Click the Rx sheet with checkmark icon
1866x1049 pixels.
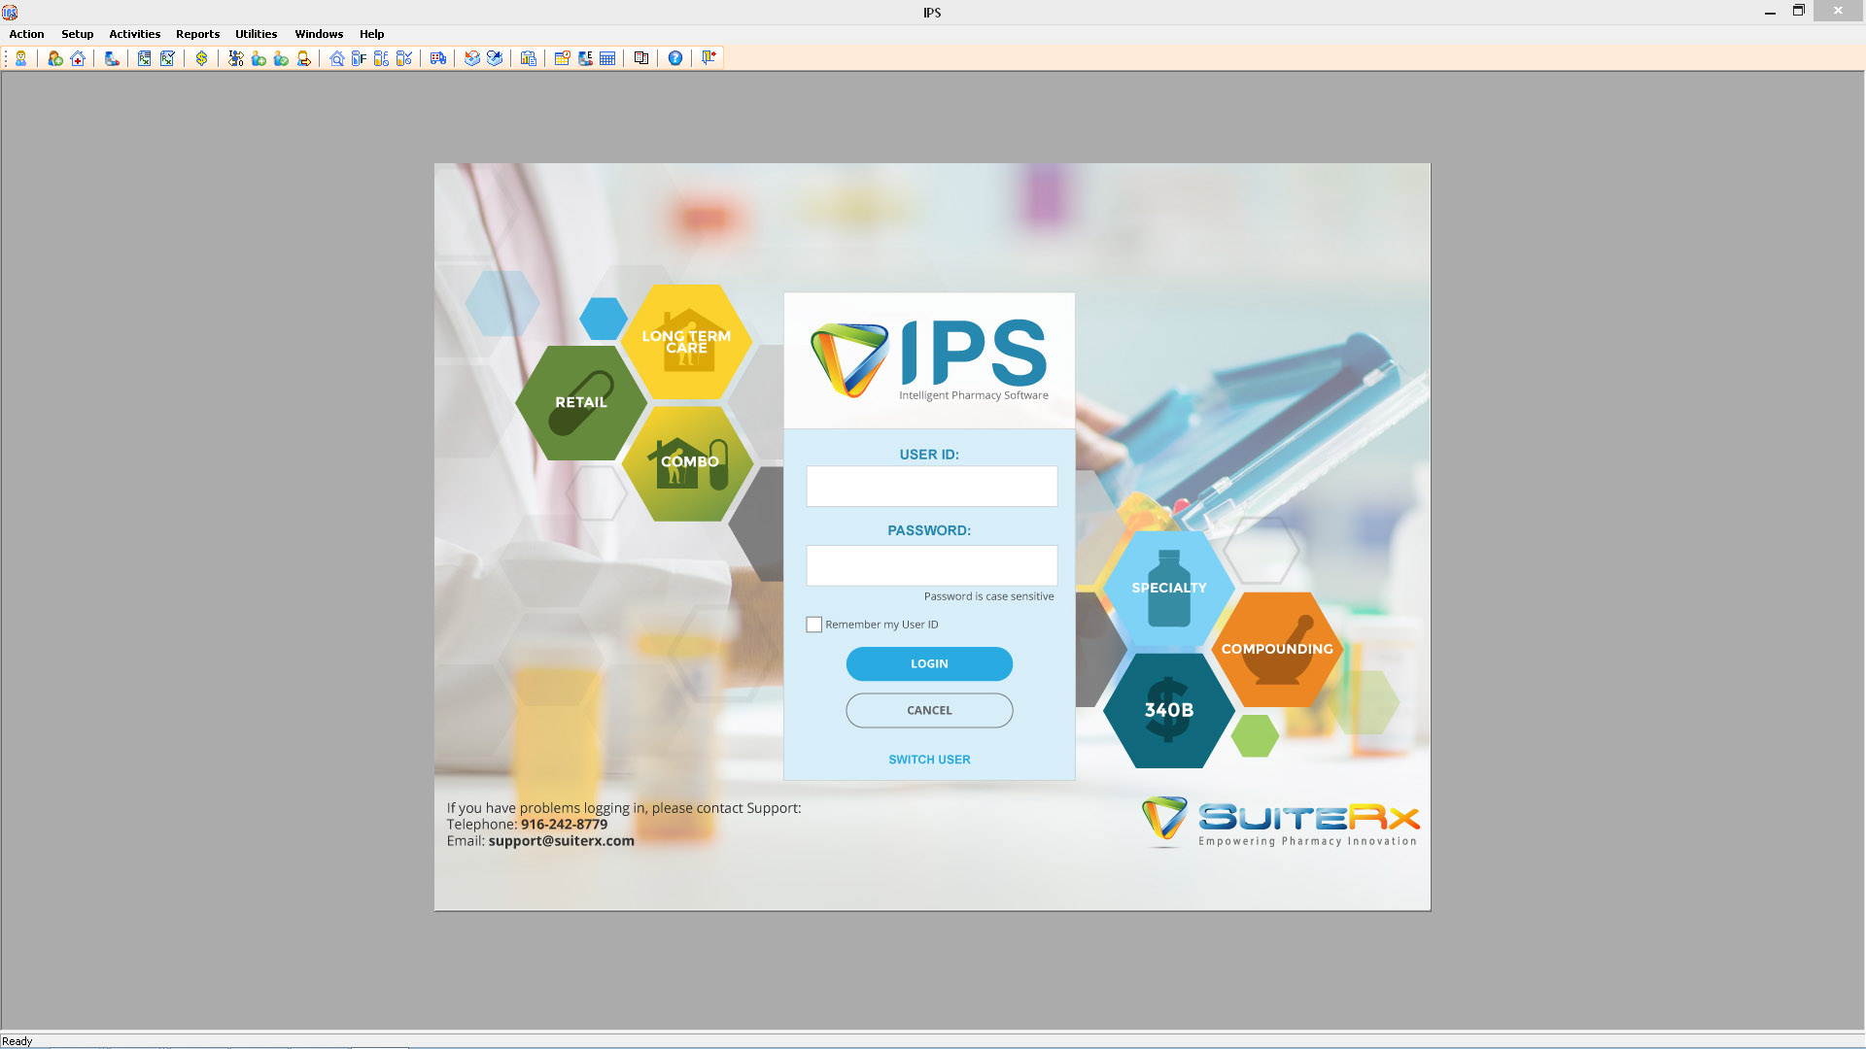pos(167,58)
